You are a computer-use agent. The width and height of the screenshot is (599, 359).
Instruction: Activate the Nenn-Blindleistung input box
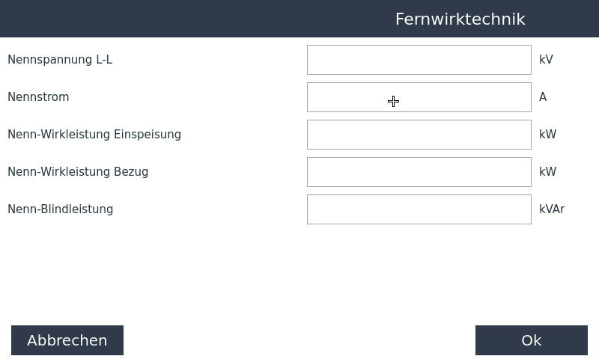pos(419,209)
